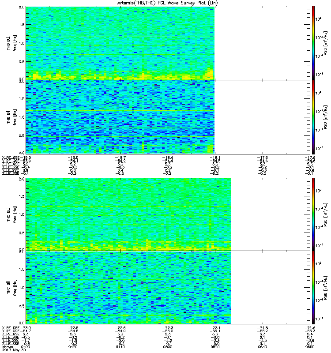
Task: Click the 0440 time tick label
Action: click(x=120, y=347)
